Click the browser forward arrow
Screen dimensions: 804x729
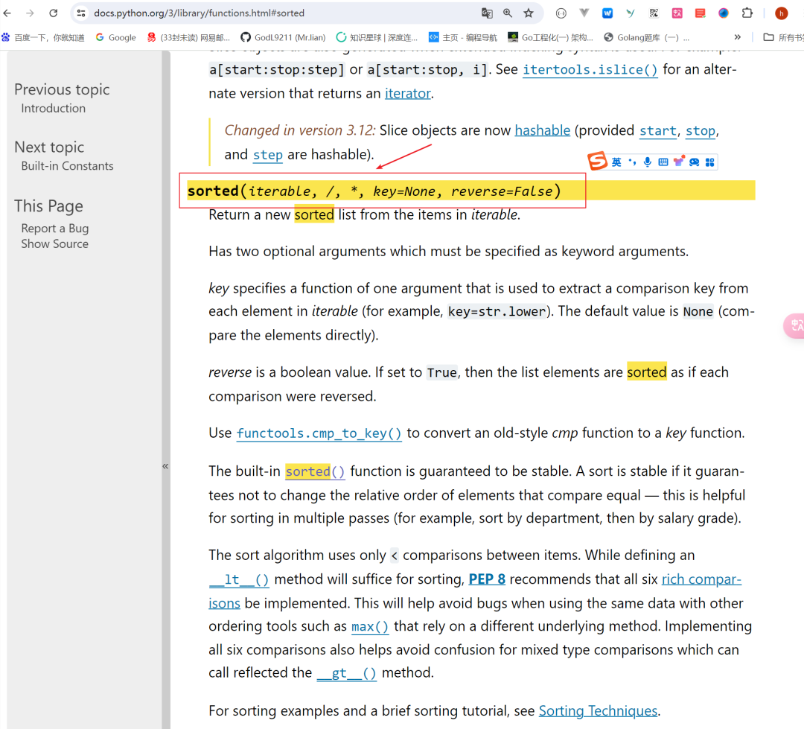[30, 13]
